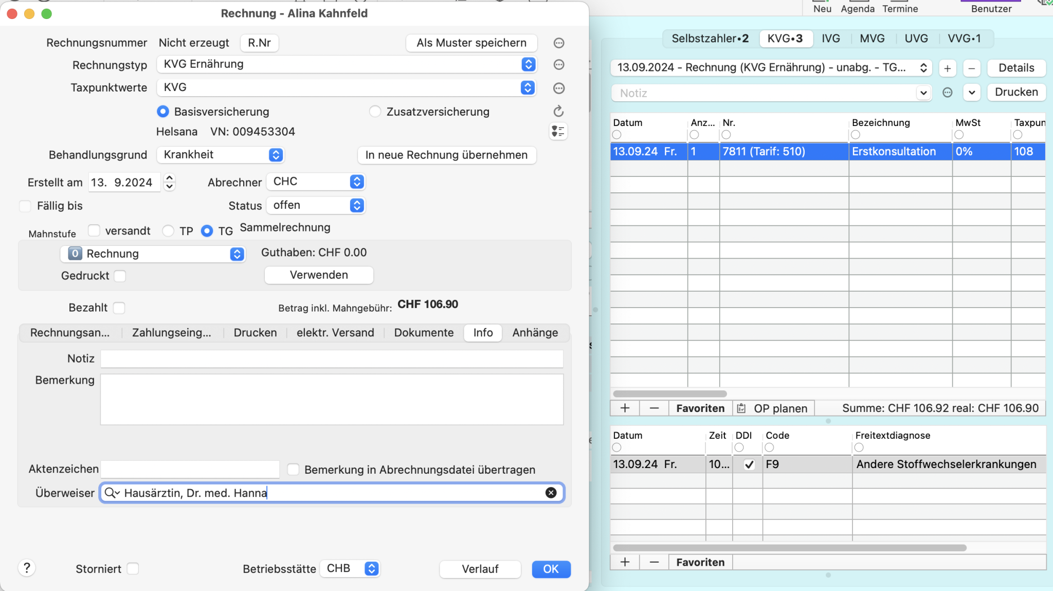Click Als Muster speichern button

point(471,43)
